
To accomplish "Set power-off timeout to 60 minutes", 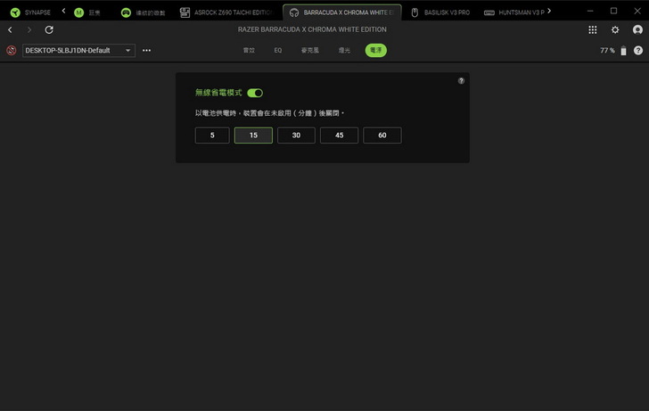I will 382,136.
